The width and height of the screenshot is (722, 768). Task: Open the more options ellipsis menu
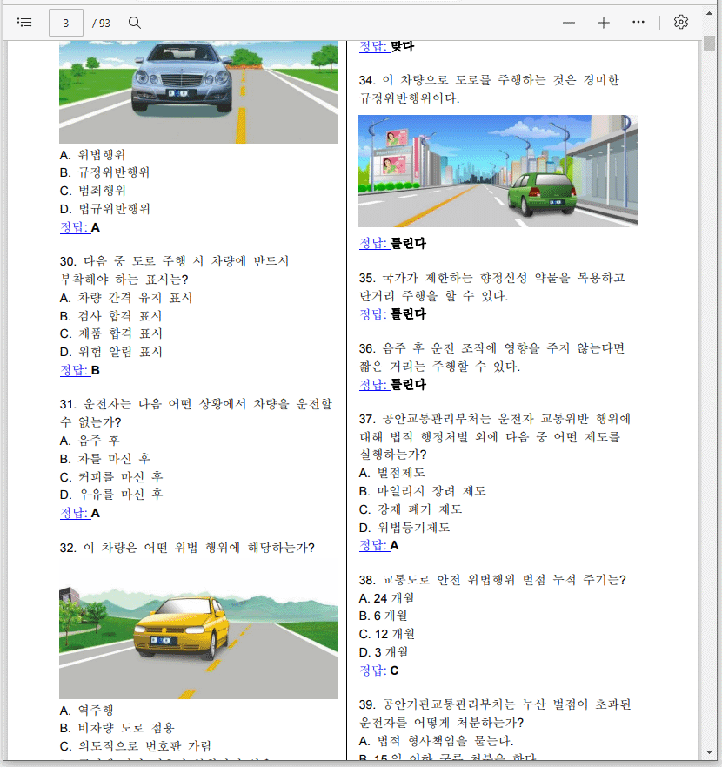tap(638, 23)
